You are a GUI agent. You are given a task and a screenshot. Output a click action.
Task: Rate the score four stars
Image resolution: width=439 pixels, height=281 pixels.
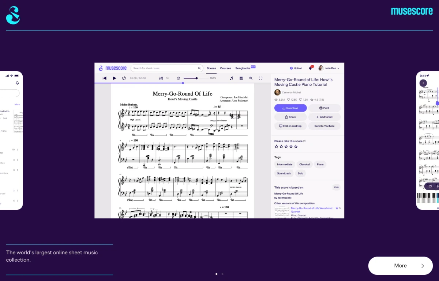(291, 146)
